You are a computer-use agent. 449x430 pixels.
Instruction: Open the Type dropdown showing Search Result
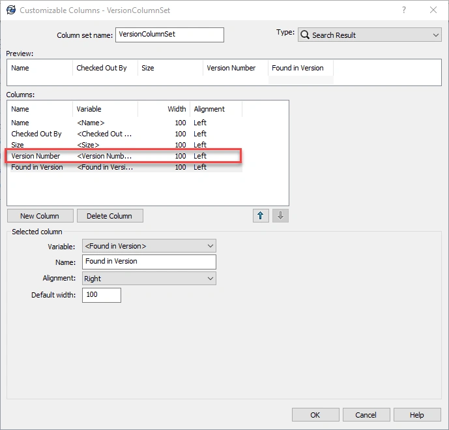pyautogui.click(x=369, y=35)
